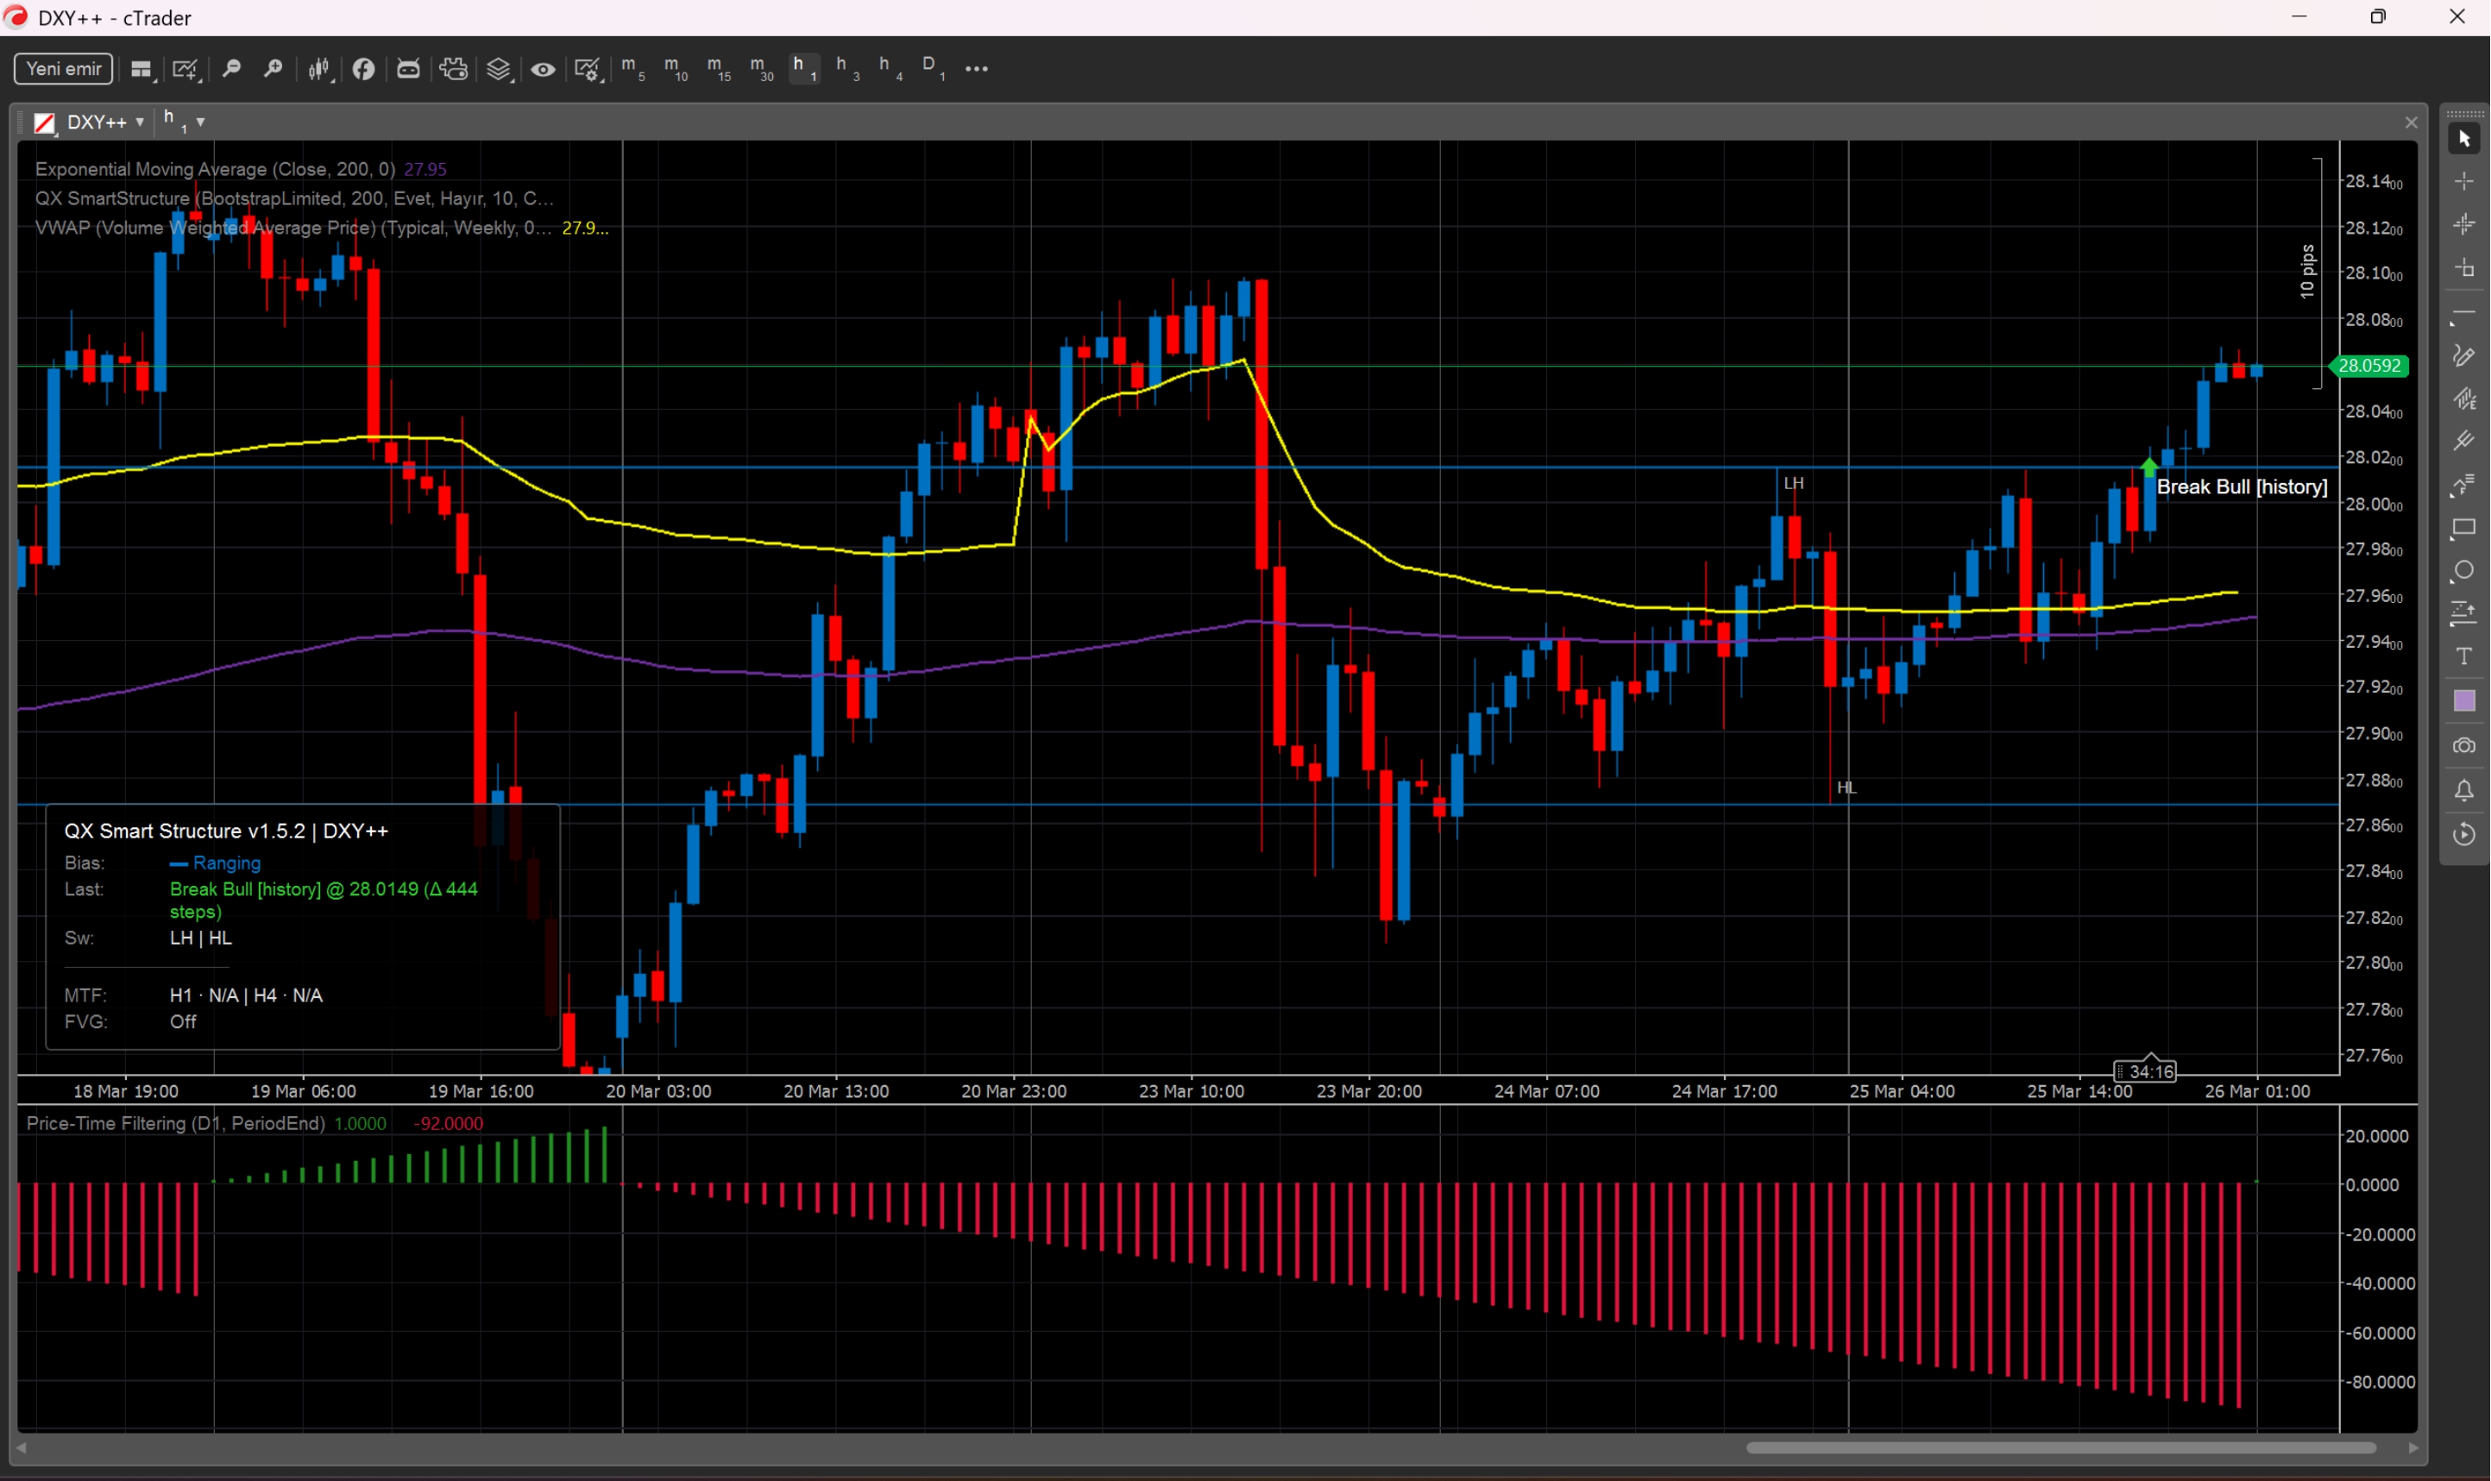This screenshot has height=1481, width=2491.
Task: Click the chart display settings icon in toolbar
Action: pyautogui.click(x=588, y=69)
